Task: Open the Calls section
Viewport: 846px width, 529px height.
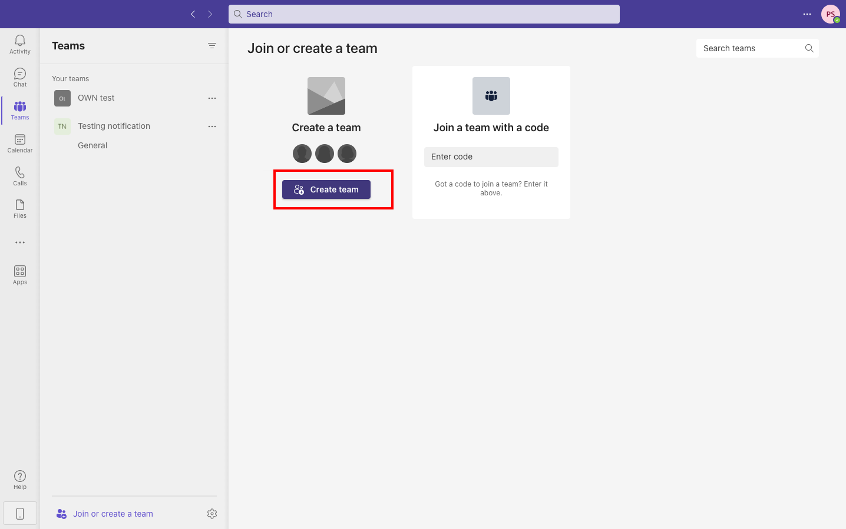Action: 20,176
